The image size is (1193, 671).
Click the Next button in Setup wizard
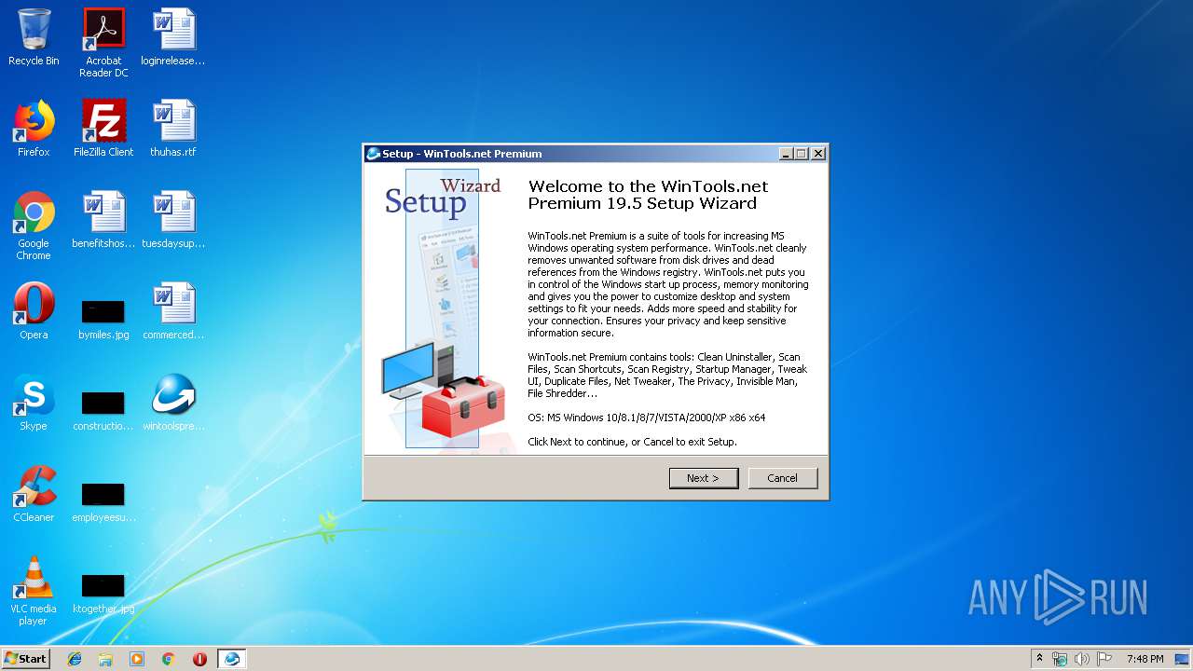(x=704, y=478)
